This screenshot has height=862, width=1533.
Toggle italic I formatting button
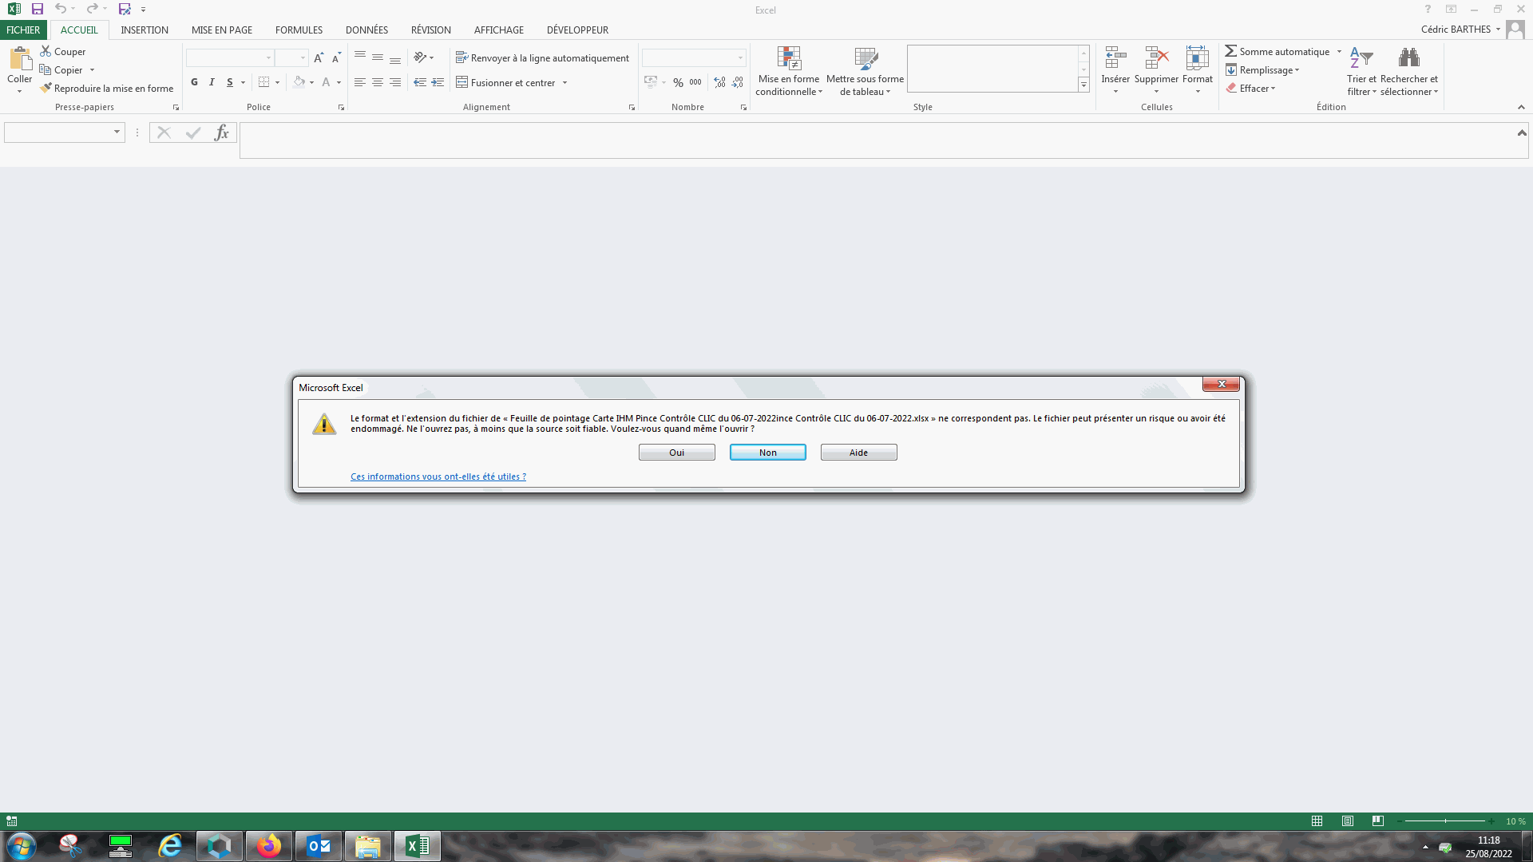pos(212,82)
